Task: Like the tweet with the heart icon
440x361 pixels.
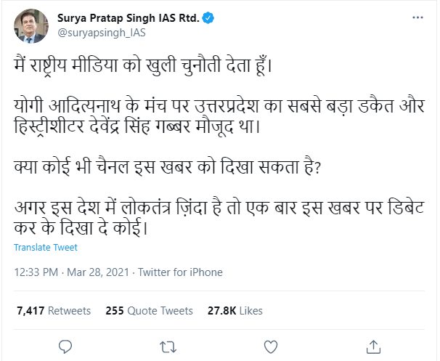Action: click(x=271, y=346)
